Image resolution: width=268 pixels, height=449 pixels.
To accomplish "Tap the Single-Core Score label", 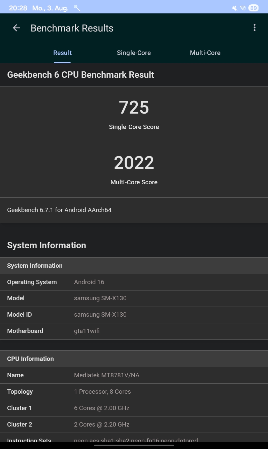I will click(134, 127).
